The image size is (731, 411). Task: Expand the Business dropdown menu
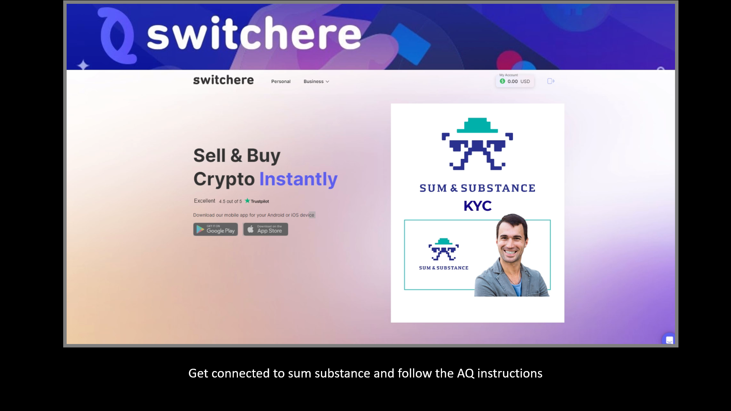[316, 81]
